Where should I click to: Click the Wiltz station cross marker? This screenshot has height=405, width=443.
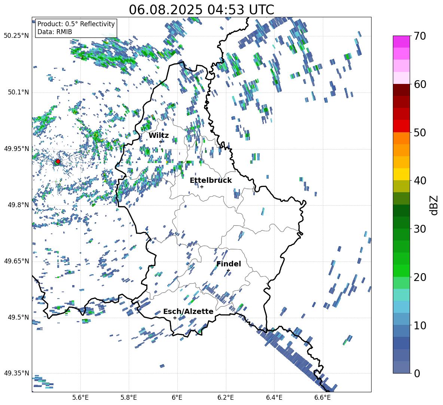tap(161, 142)
